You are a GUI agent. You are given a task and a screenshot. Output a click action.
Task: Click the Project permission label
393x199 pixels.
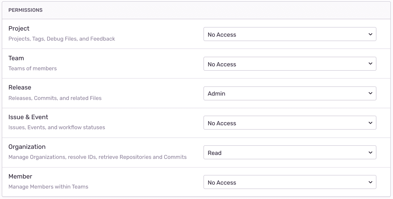pyautogui.click(x=19, y=29)
